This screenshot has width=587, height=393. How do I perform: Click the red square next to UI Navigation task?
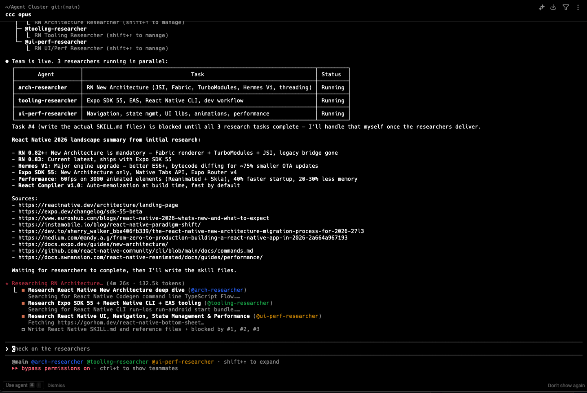pyautogui.click(x=23, y=316)
